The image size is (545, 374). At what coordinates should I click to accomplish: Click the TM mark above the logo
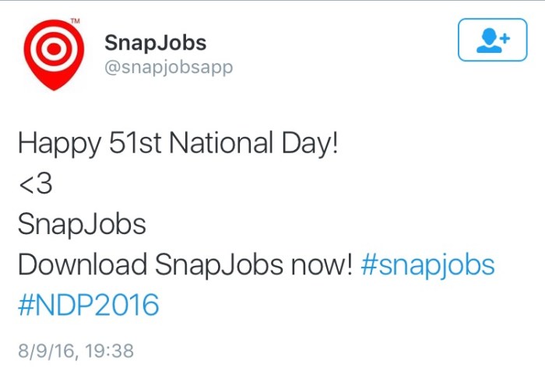point(76,23)
